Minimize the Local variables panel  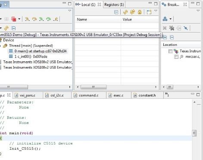150,3
